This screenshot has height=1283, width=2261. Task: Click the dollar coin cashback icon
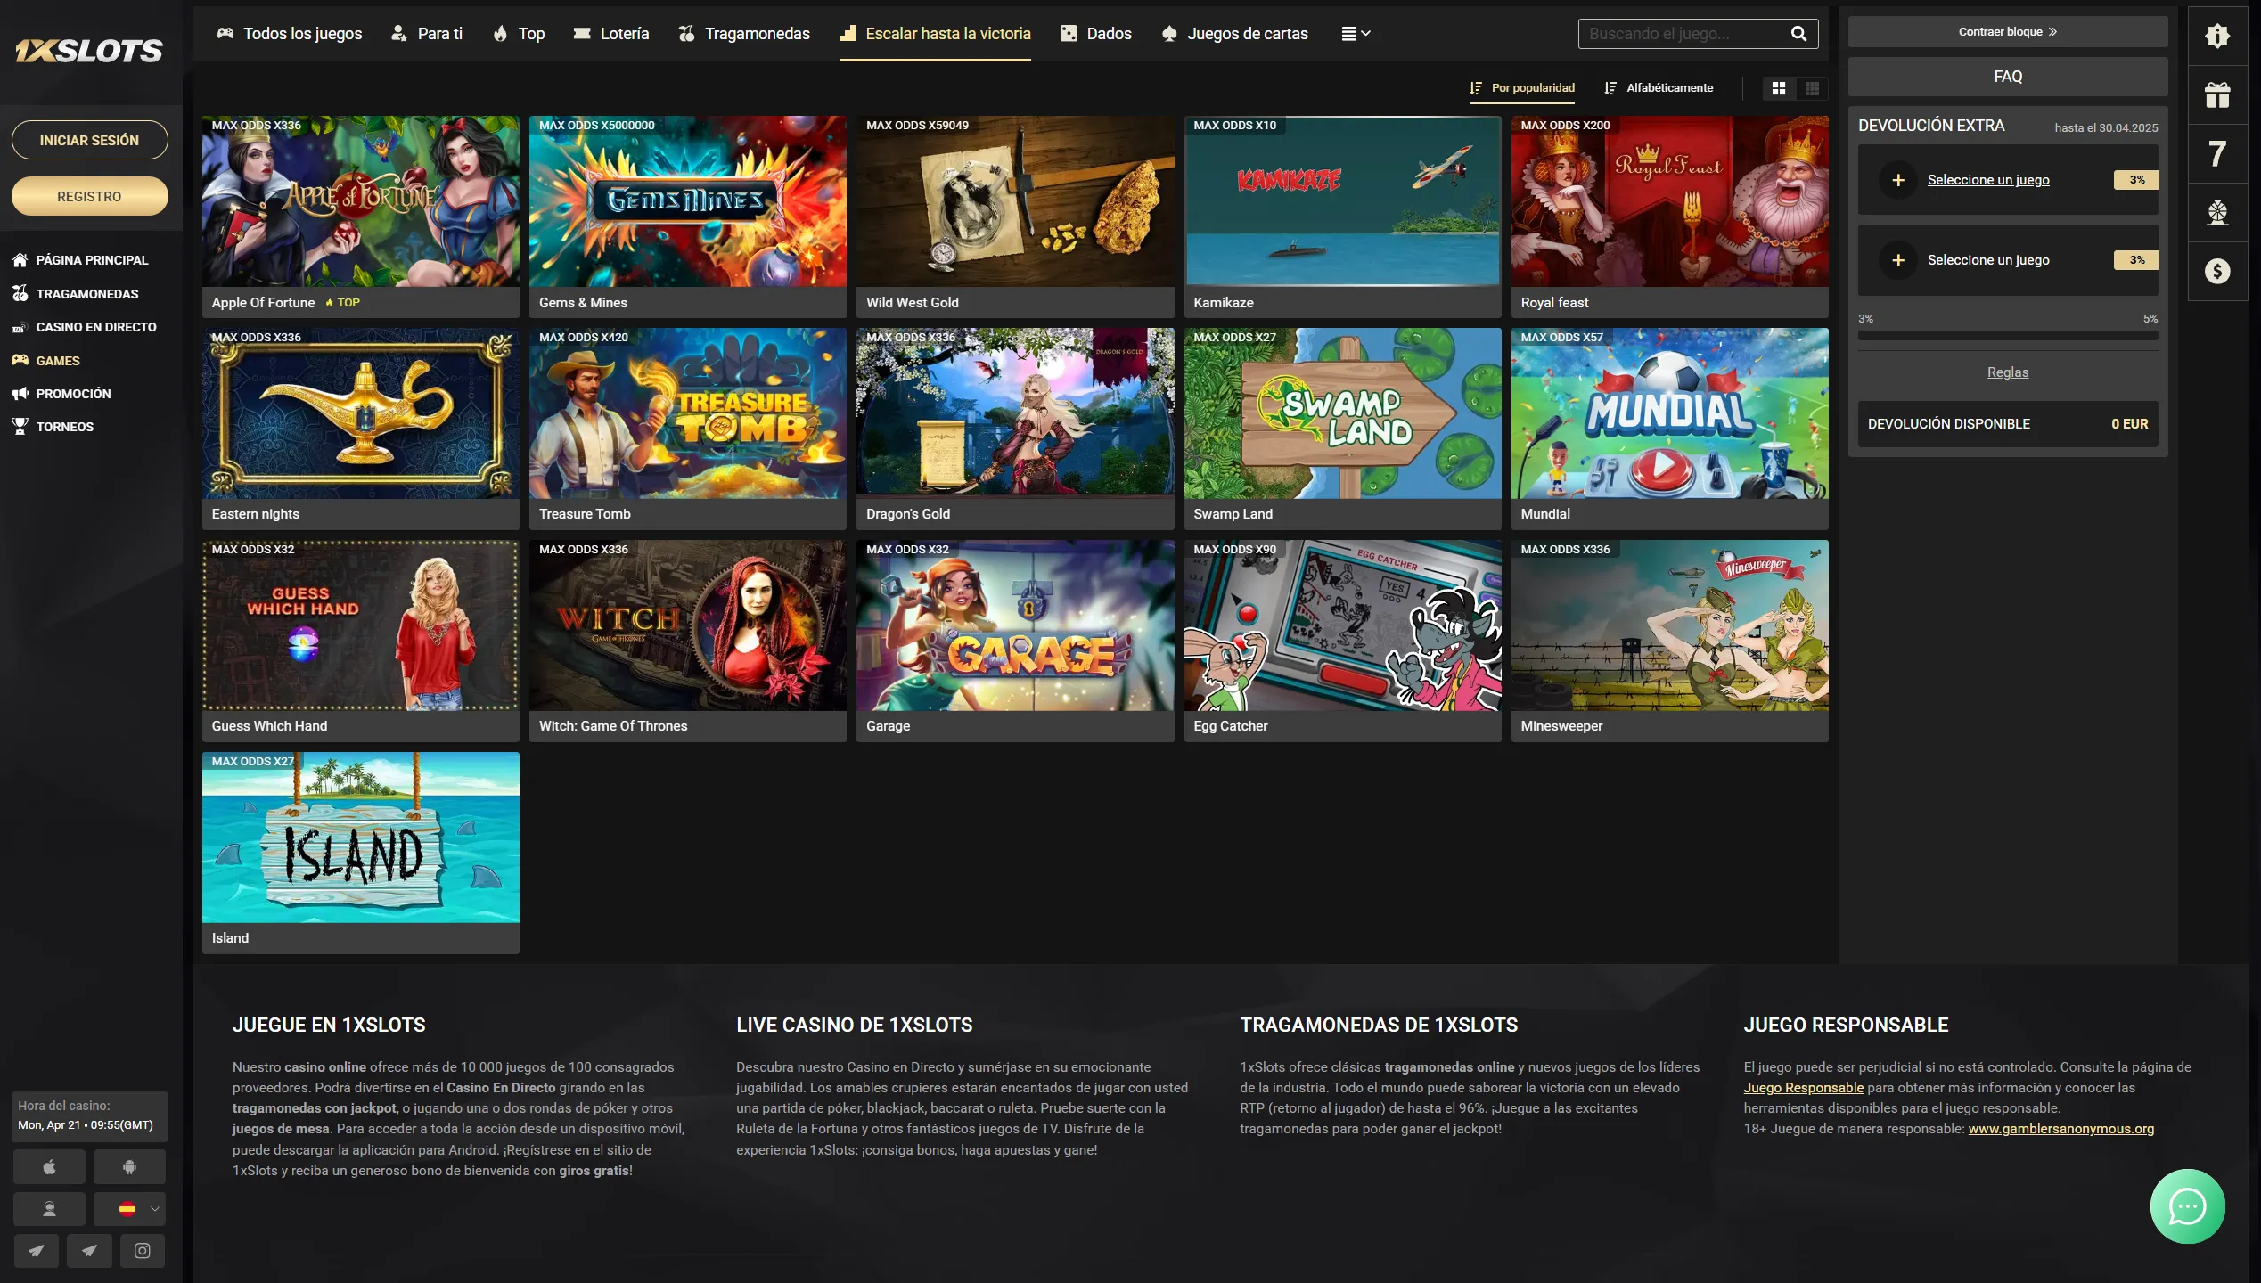pos(2217,271)
